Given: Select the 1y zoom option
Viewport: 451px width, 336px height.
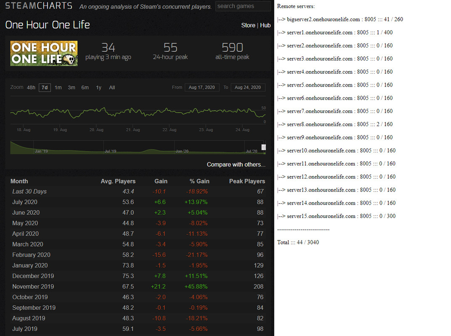Looking at the screenshot, I should click(x=98, y=88).
